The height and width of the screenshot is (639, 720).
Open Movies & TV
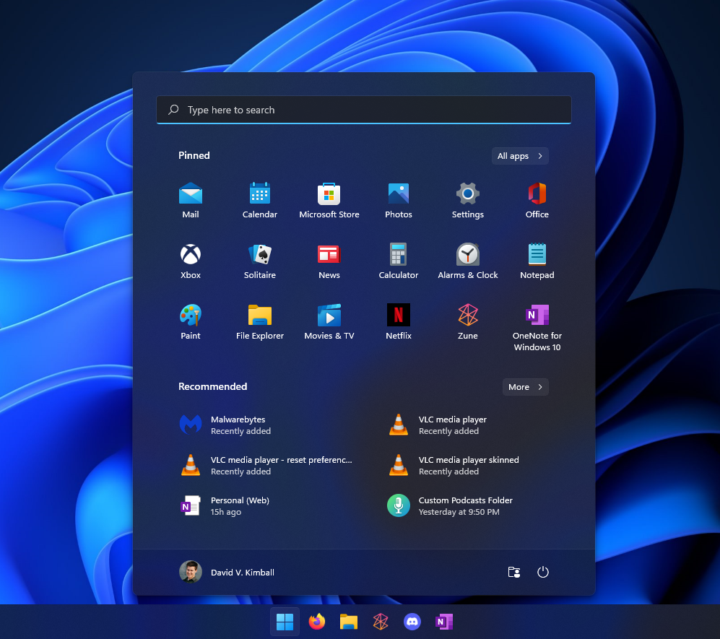click(x=329, y=321)
